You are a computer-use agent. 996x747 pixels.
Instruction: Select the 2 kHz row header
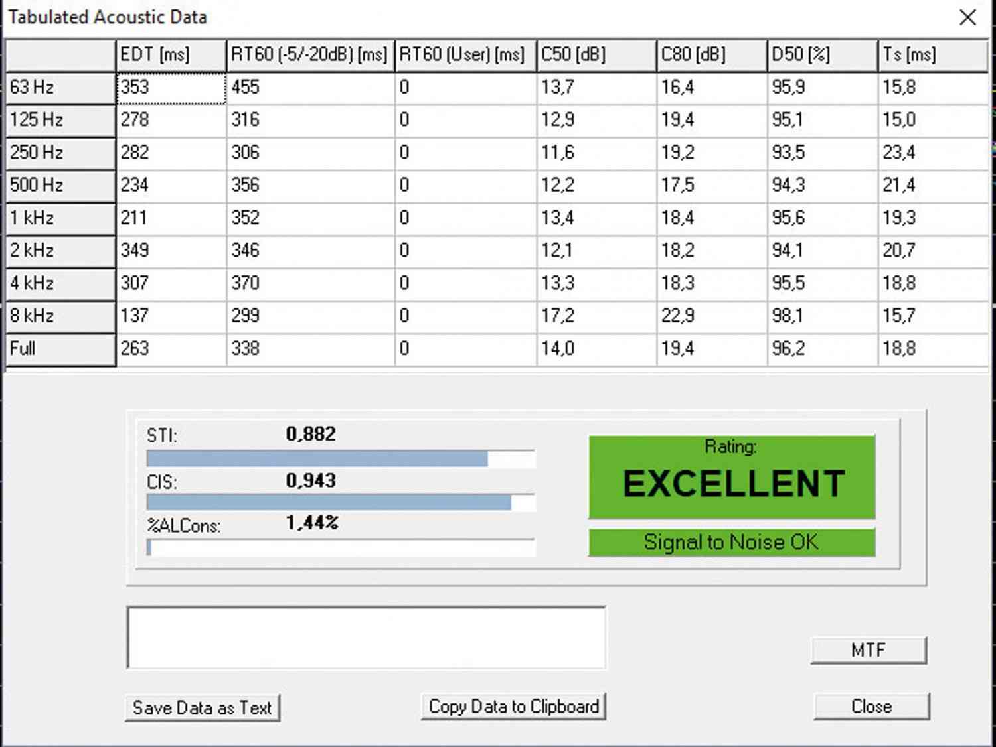click(60, 251)
